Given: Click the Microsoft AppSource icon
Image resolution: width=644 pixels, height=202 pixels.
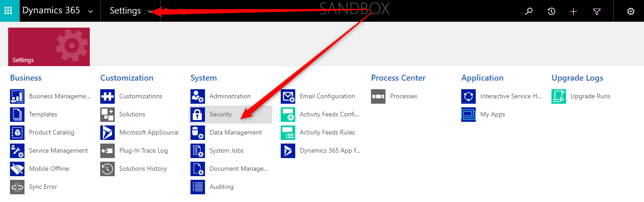Looking at the screenshot, I should click(x=107, y=133).
